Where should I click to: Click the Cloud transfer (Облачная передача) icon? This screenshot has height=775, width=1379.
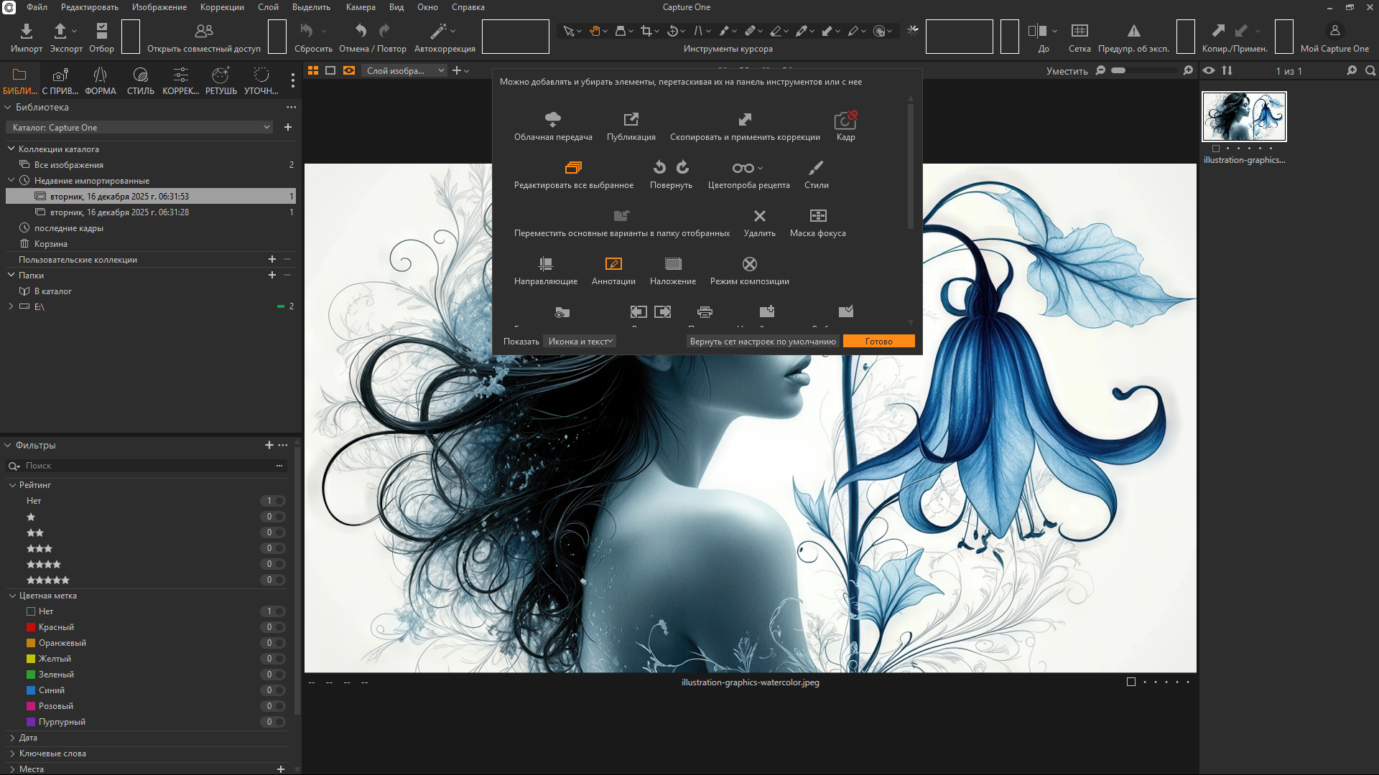tap(553, 119)
